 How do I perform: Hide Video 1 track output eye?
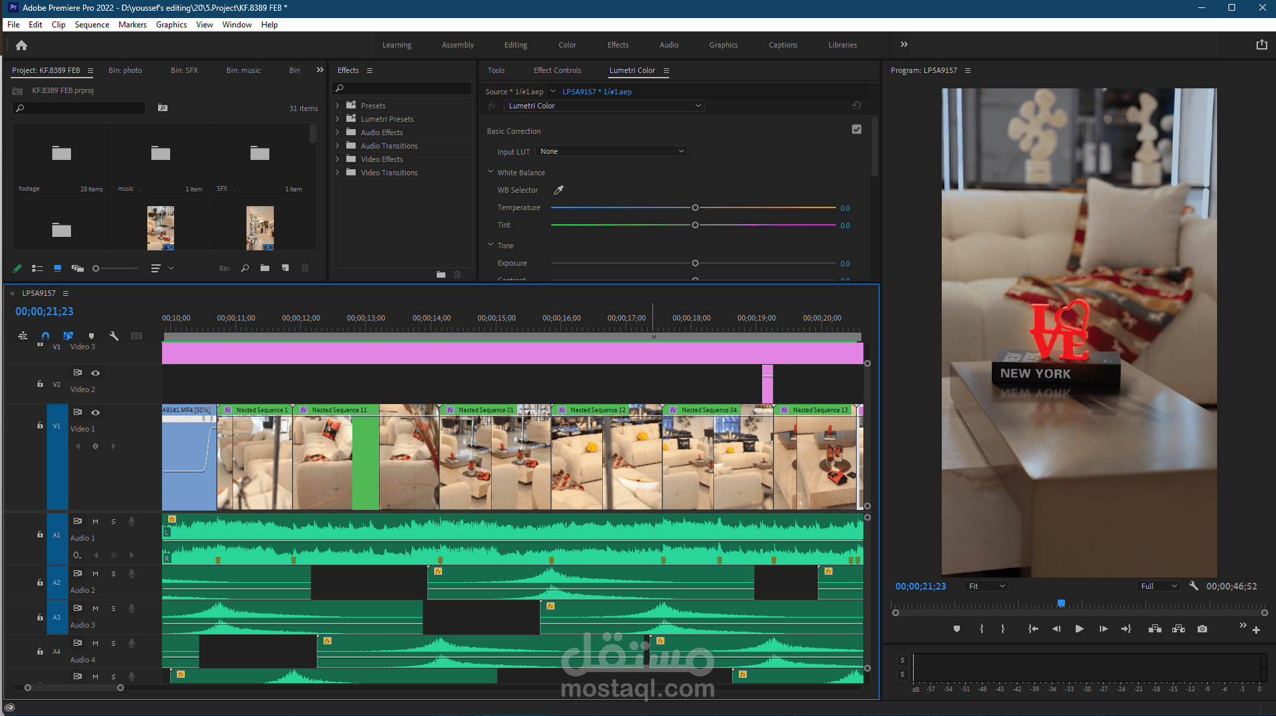(x=95, y=412)
